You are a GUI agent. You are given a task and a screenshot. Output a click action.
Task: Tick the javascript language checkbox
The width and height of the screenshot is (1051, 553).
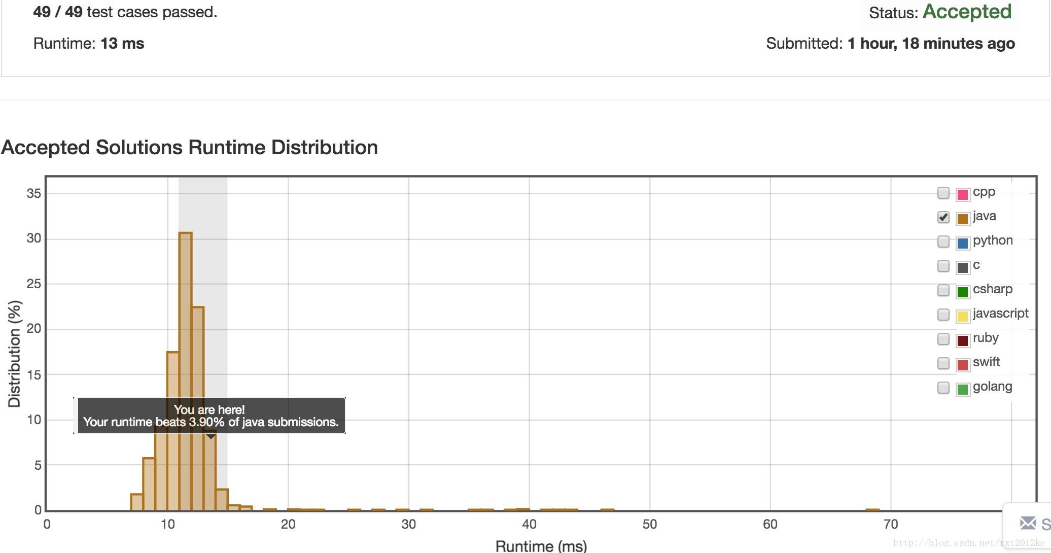(x=943, y=315)
